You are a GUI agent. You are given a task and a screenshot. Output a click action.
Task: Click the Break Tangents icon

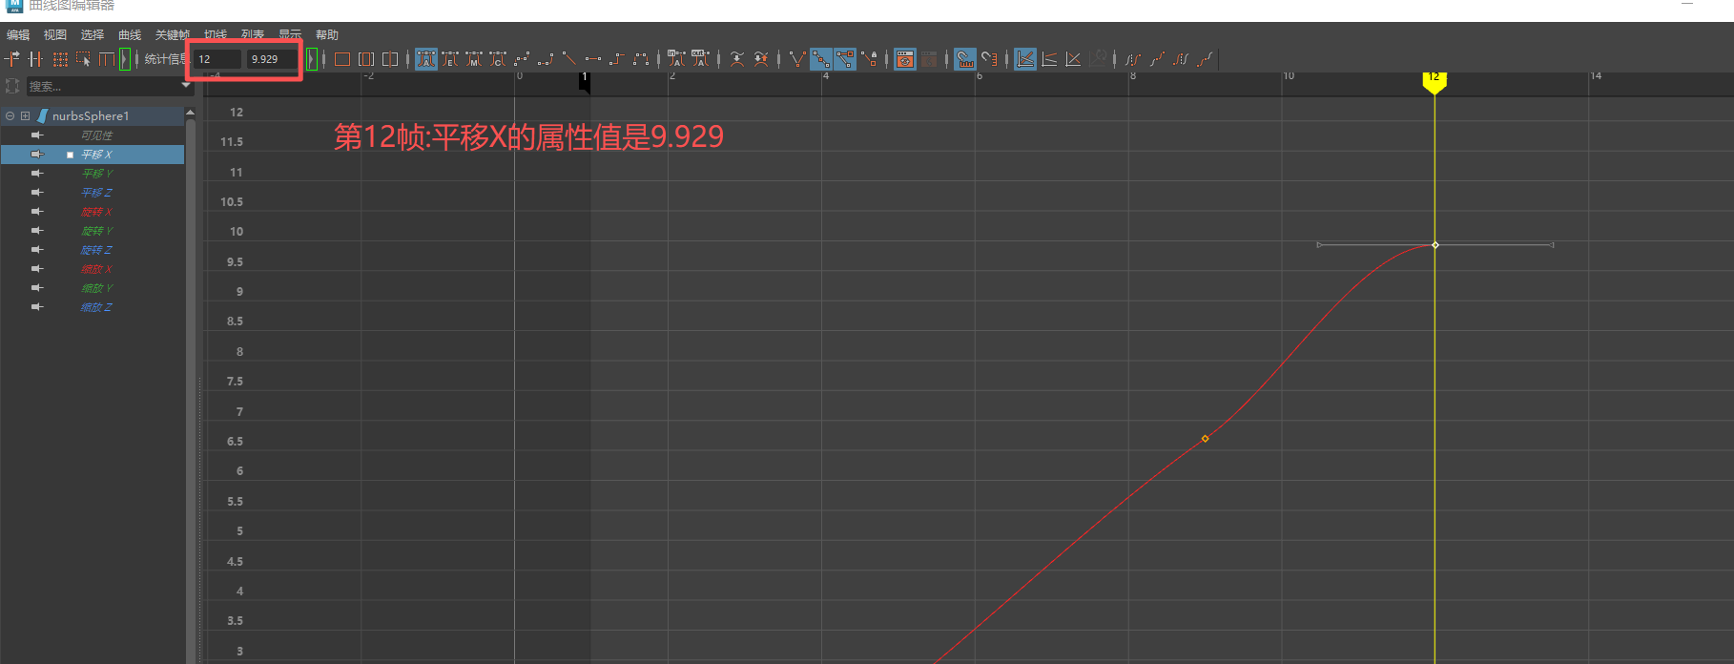[797, 59]
